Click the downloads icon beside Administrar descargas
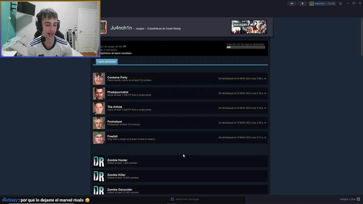 (172, 199)
